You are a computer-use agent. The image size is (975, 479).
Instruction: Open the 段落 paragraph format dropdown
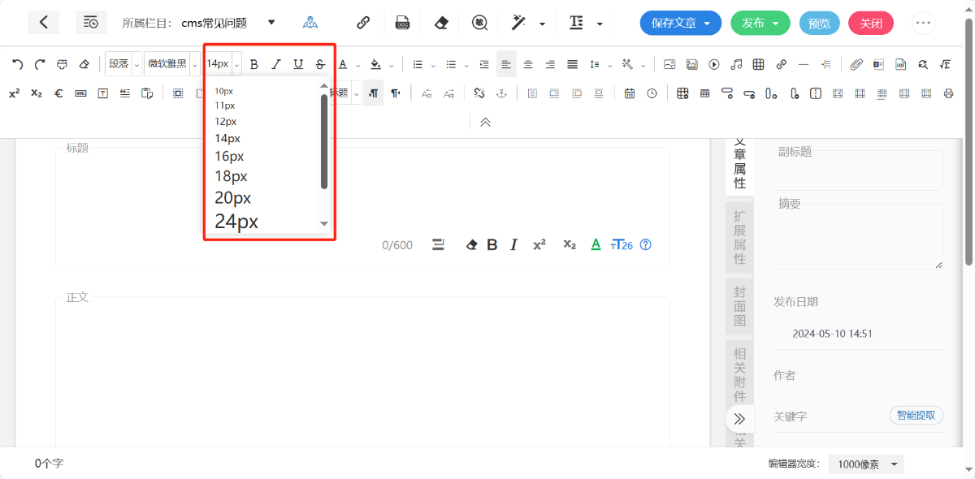pyautogui.click(x=123, y=64)
